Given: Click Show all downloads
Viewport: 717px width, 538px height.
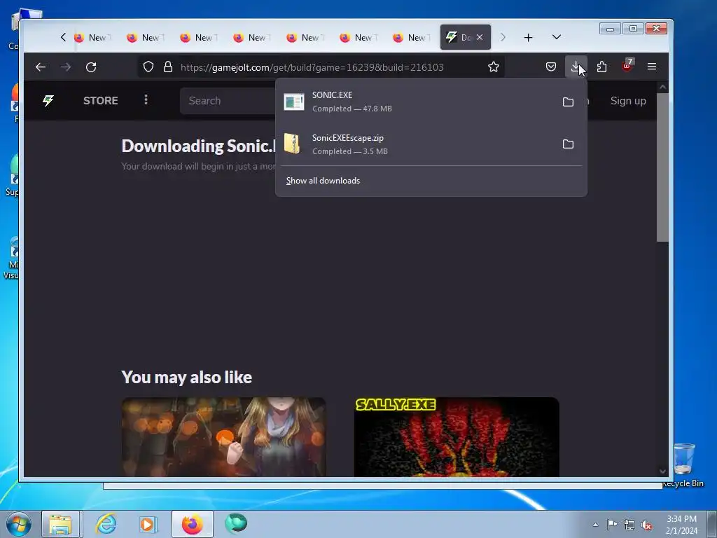Looking at the screenshot, I should coord(323,181).
